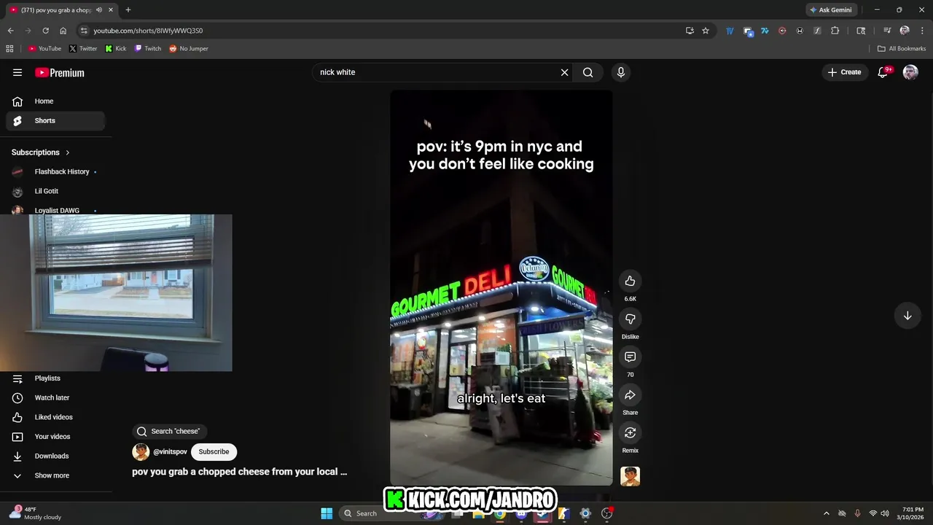Image resolution: width=933 pixels, height=525 pixels.
Task: Open Chrome extensions puzzle icon
Action: pos(835,31)
